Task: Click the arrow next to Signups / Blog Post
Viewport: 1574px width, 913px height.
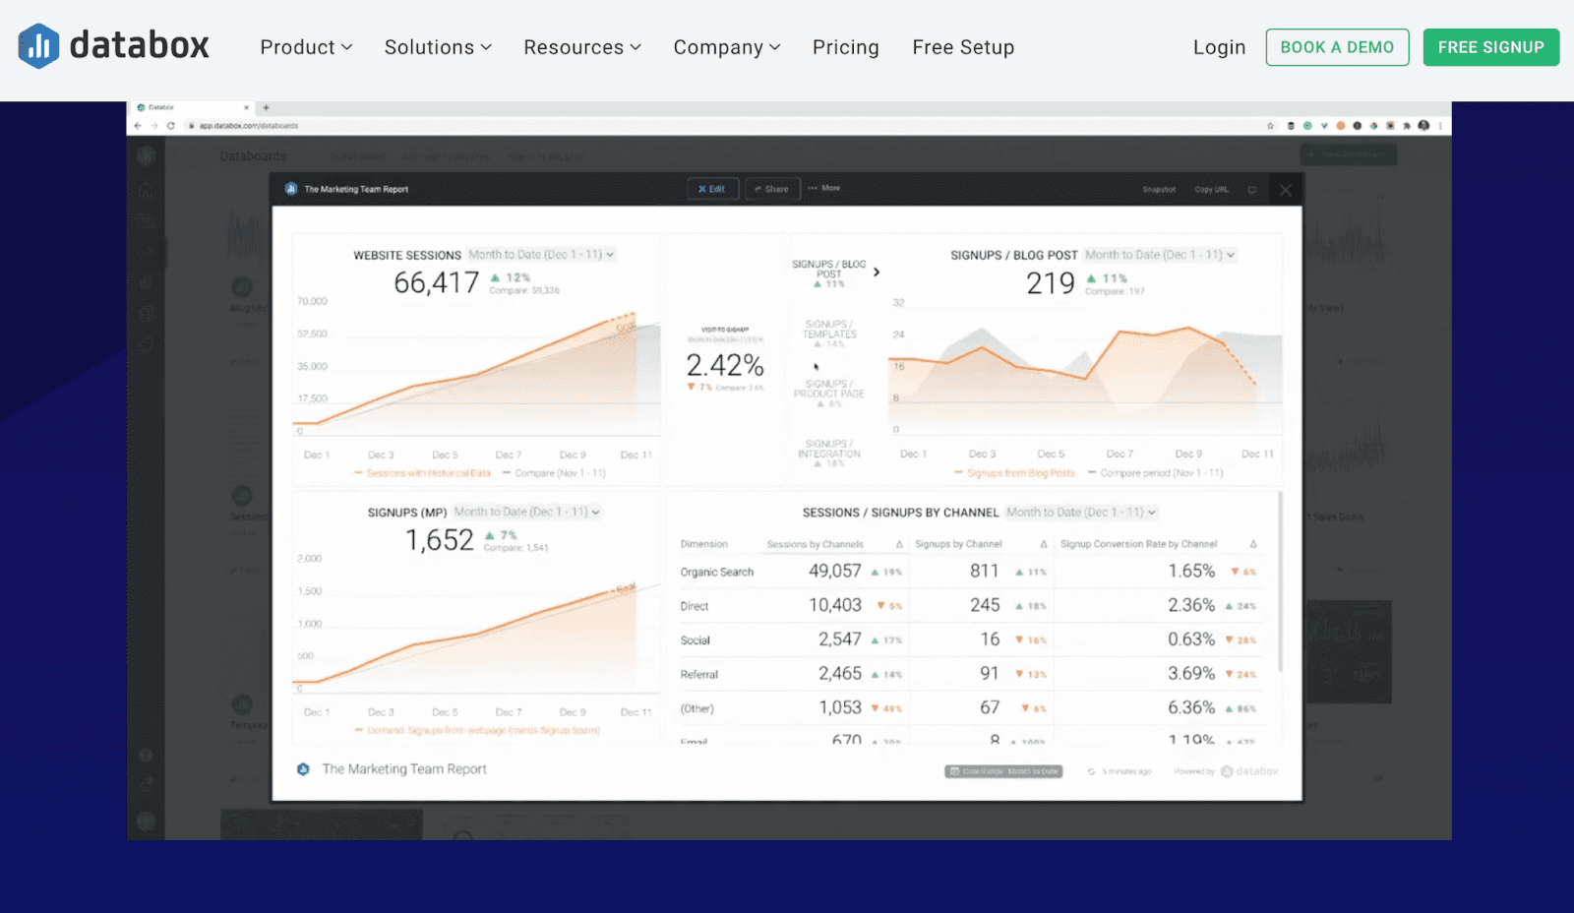Action: [877, 273]
